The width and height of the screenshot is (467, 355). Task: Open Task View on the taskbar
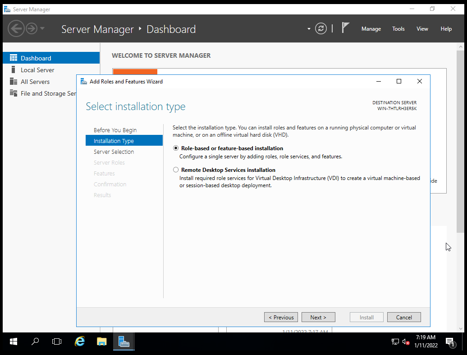pos(57,341)
